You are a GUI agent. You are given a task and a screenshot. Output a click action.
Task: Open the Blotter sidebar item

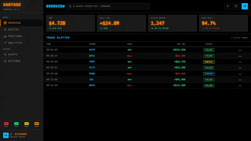point(22,29)
